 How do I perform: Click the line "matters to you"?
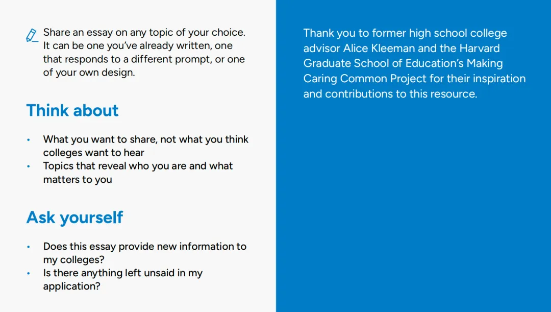[x=78, y=179]
